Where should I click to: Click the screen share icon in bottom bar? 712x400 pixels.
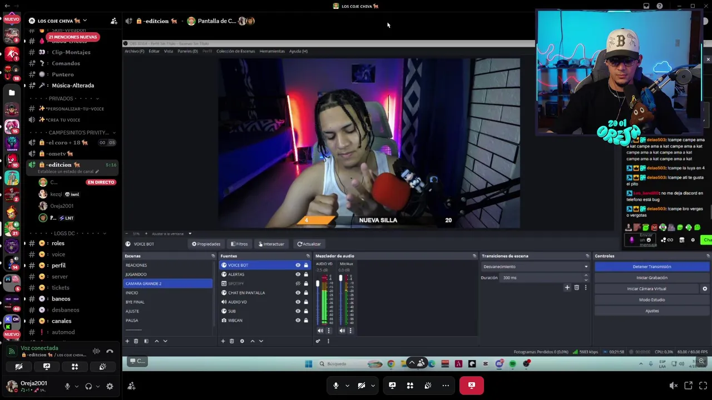tap(392, 386)
